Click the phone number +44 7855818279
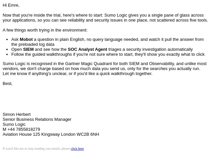 (24, 129)
